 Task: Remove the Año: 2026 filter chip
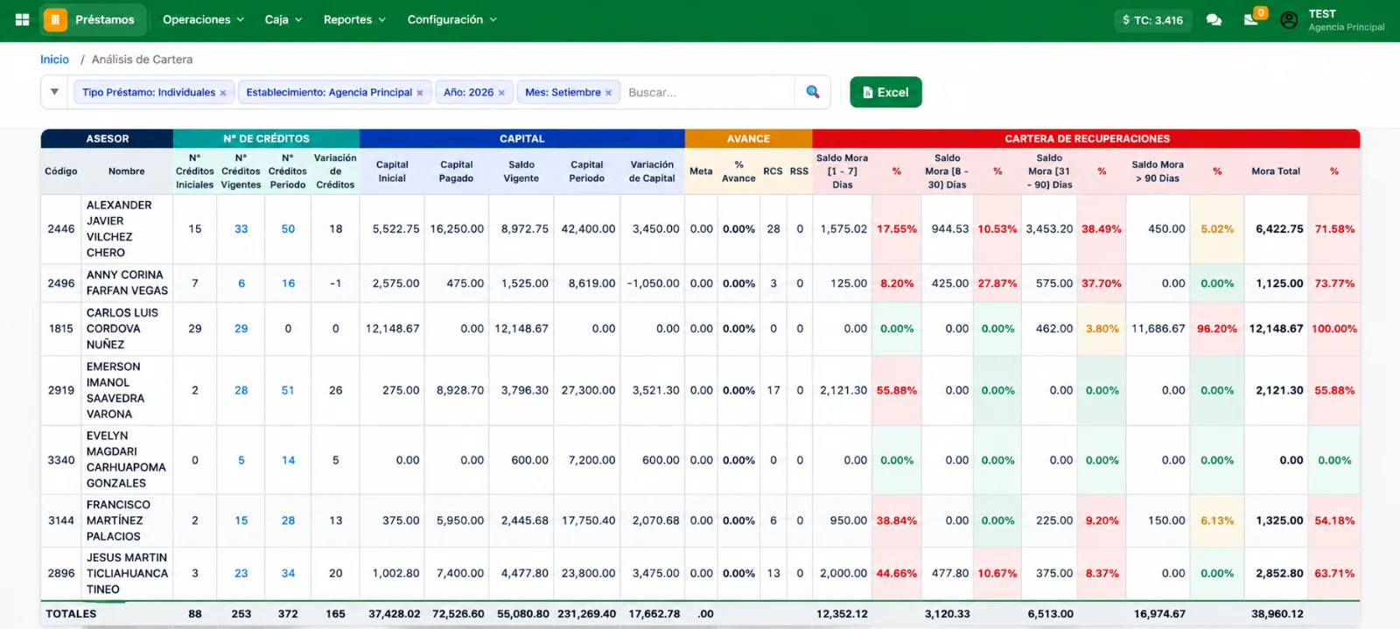coord(501,93)
